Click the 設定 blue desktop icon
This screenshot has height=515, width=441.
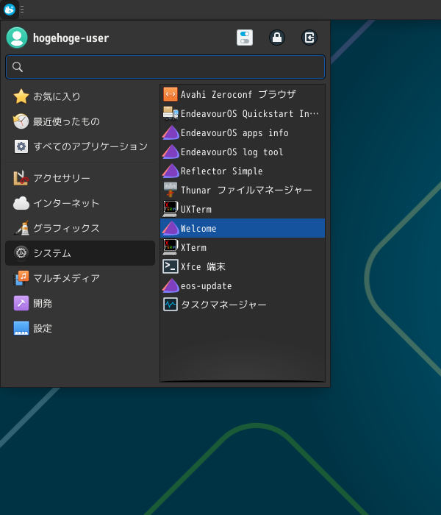pos(21,328)
